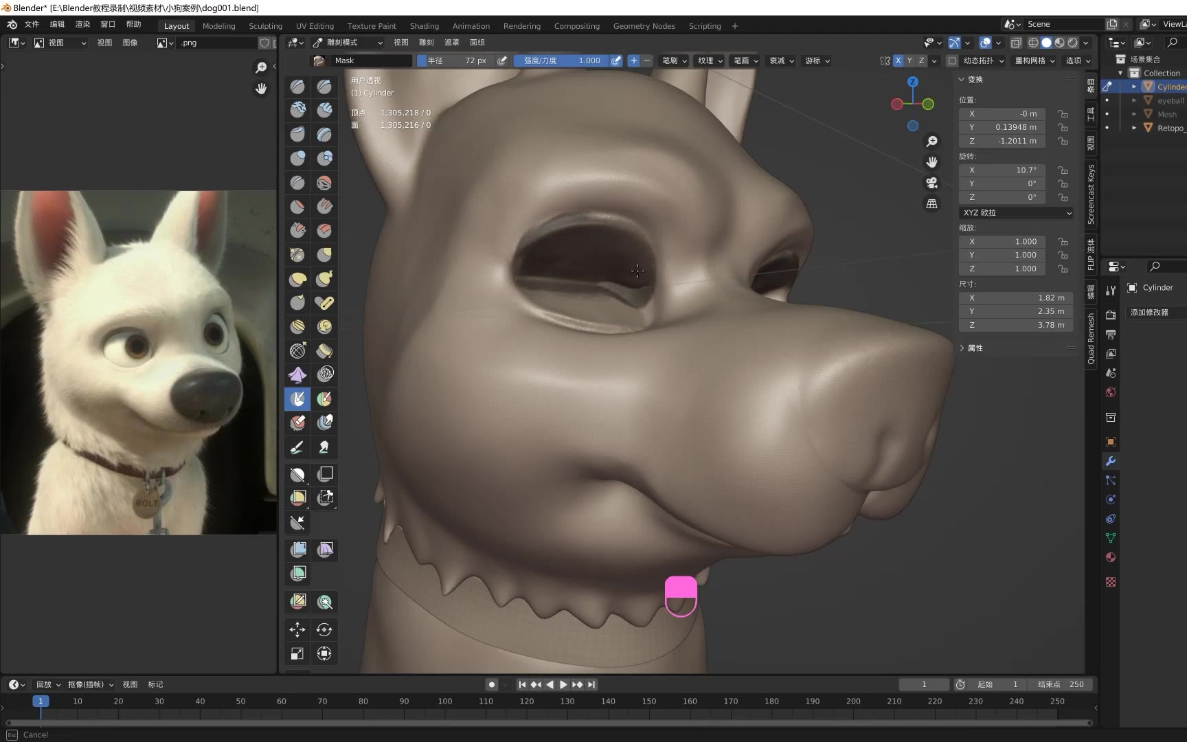Select the Draw Face Sets brush
The height and width of the screenshot is (742, 1187).
pyautogui.click(x=324, y=398)
